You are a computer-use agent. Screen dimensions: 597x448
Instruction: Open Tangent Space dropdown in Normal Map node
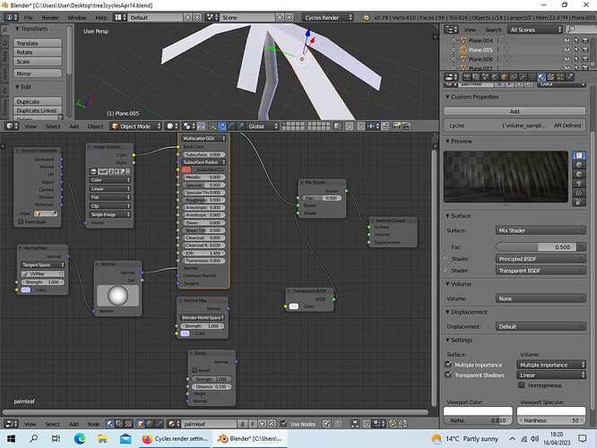point(42,264)
